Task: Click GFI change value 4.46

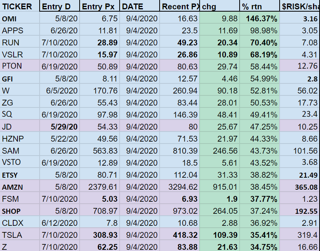Action: [x=219, y=78]
